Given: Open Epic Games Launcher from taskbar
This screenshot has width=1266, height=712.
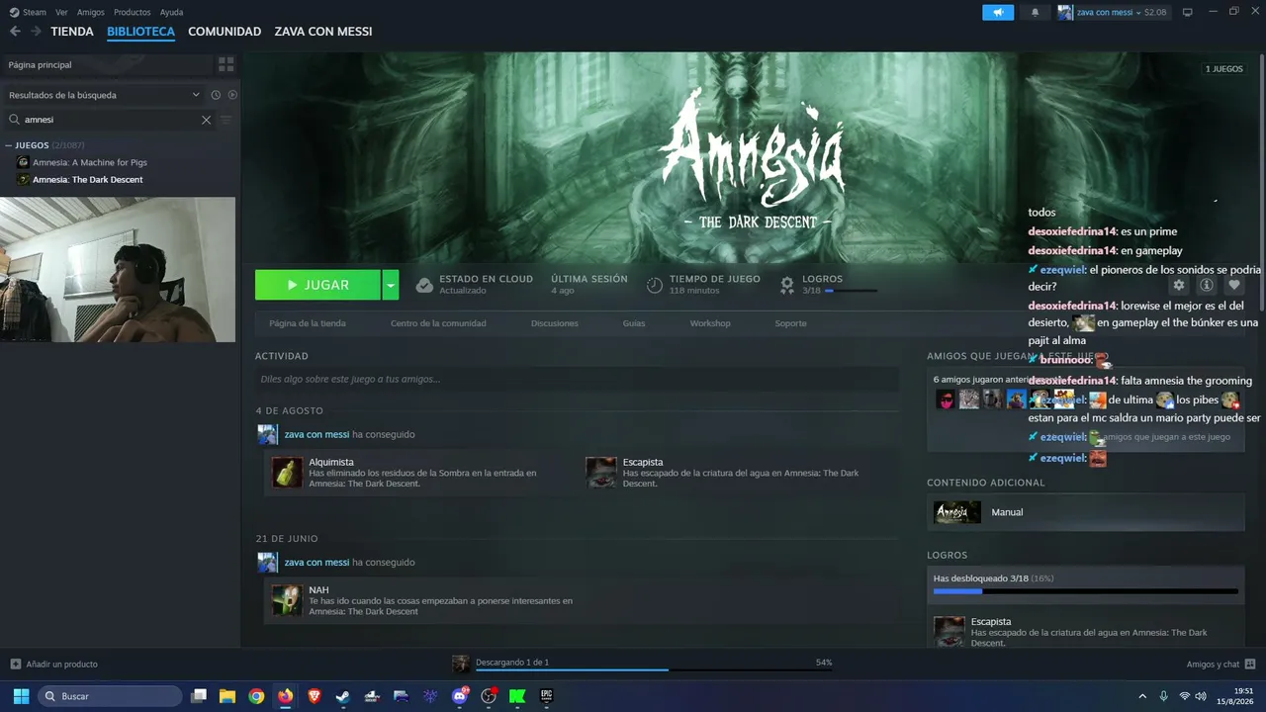Looking at the screenshot, I should tap(546, 696).
